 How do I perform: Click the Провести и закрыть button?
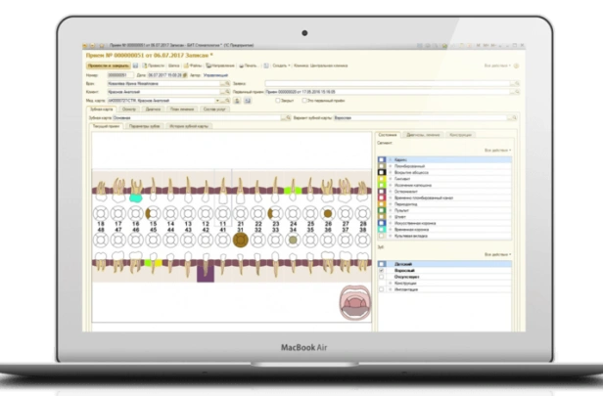pos(105,66)
